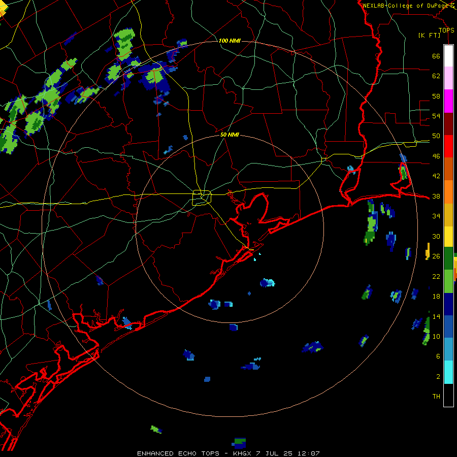Viewport: 457px width, 457px height.
Task: Click the 'TH' legend label
Action: coord(436,397)
